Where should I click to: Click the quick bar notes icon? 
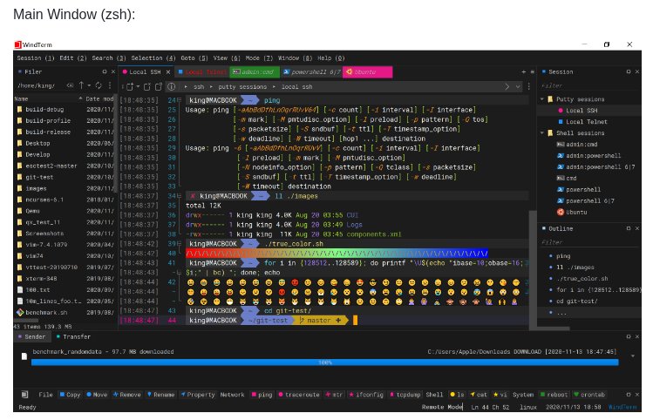click(x=24, y=394)
